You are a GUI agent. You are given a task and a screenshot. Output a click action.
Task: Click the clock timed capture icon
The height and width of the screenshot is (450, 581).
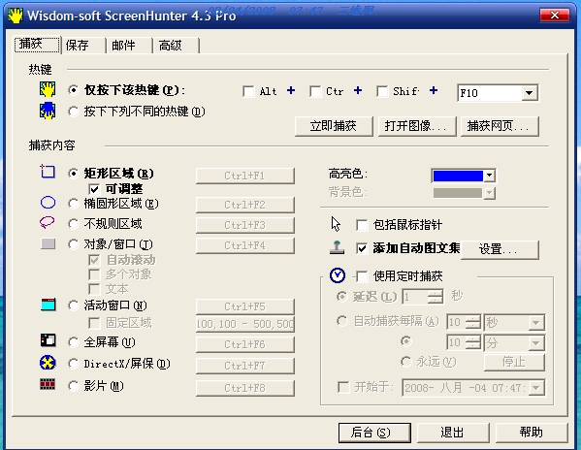tap(338, 275)
